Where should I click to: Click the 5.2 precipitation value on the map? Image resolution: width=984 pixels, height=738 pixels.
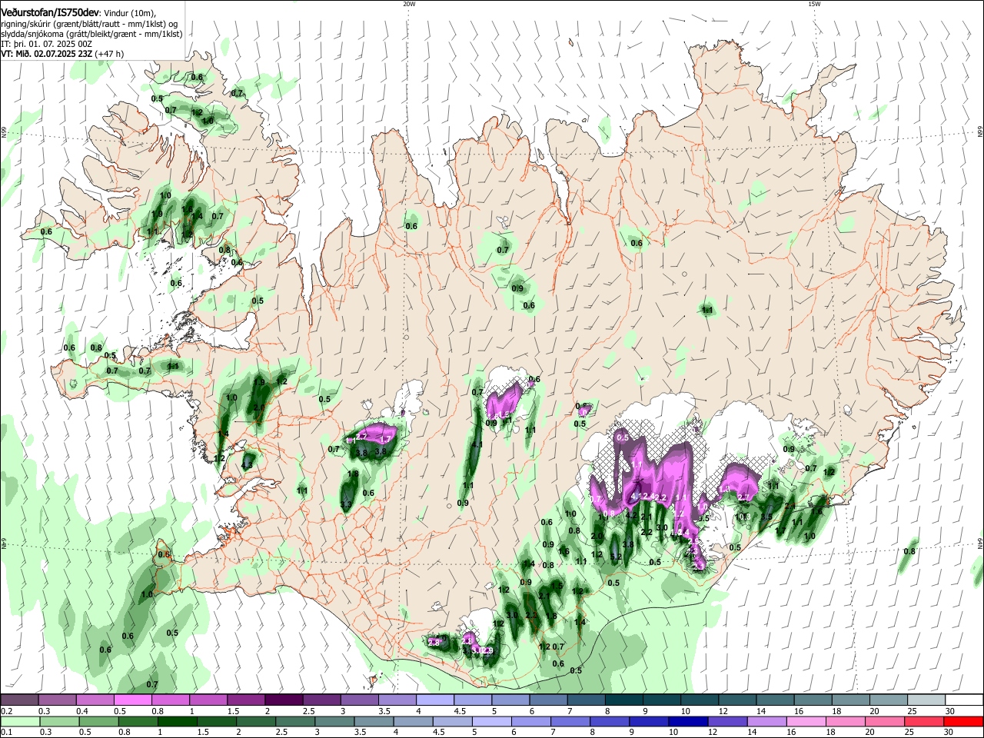tap(615, 557)
